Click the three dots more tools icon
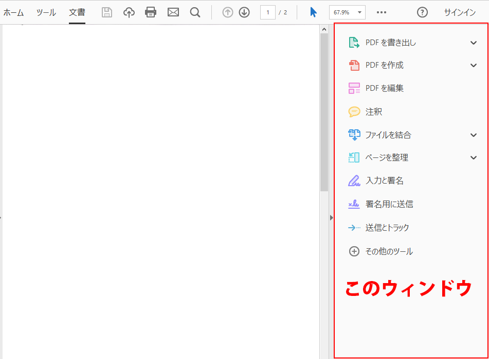 [382, 12]
